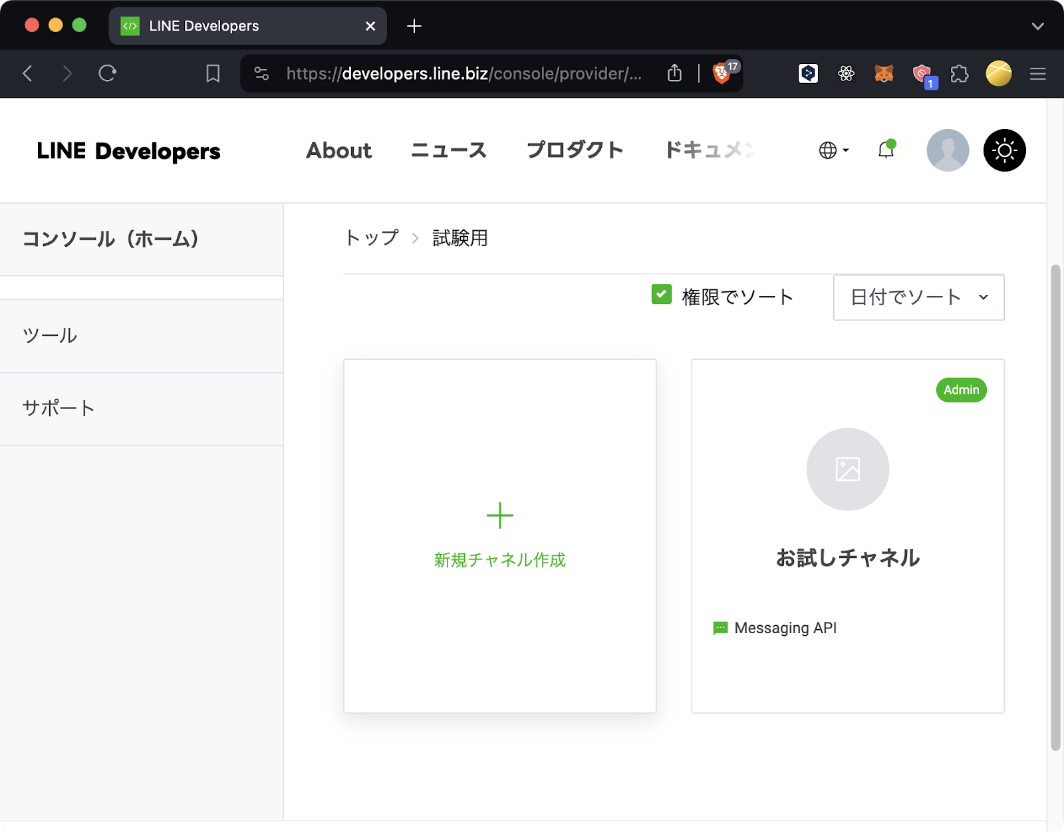Open サポート in the sidebar
This screenshot has width=1064, height=832.
(142, 409)
